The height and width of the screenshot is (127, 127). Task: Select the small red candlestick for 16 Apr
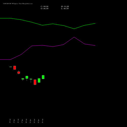point(19,72)
